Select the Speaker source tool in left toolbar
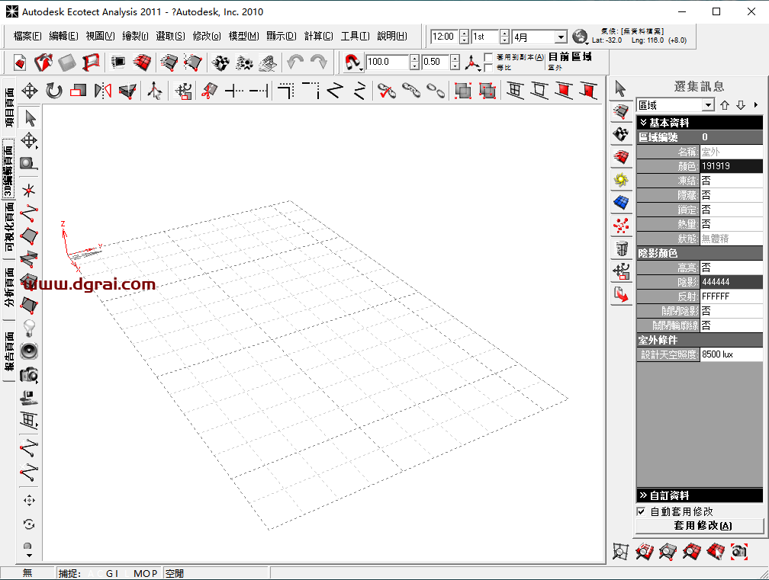Image resolution: width=769 pixels, height=580 pixels. point(29,351)
